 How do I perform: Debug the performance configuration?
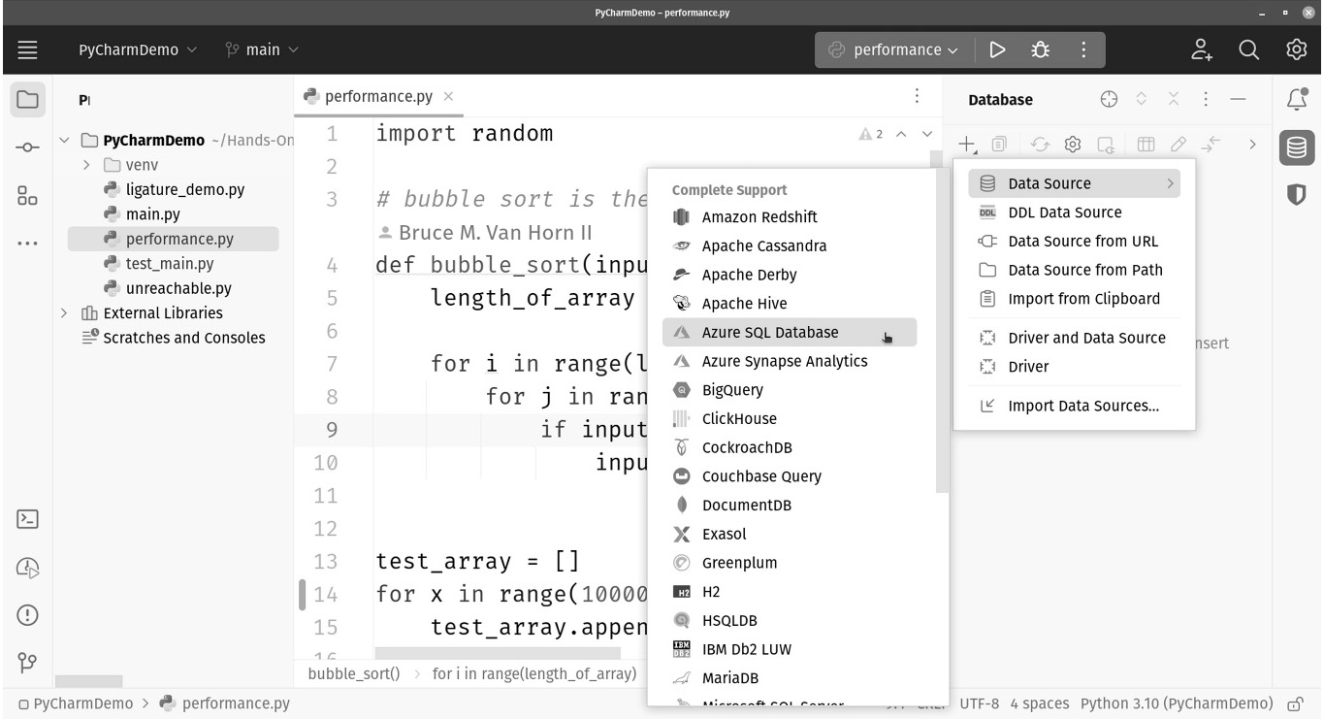pyautogui.click(x=1041, y=49)
